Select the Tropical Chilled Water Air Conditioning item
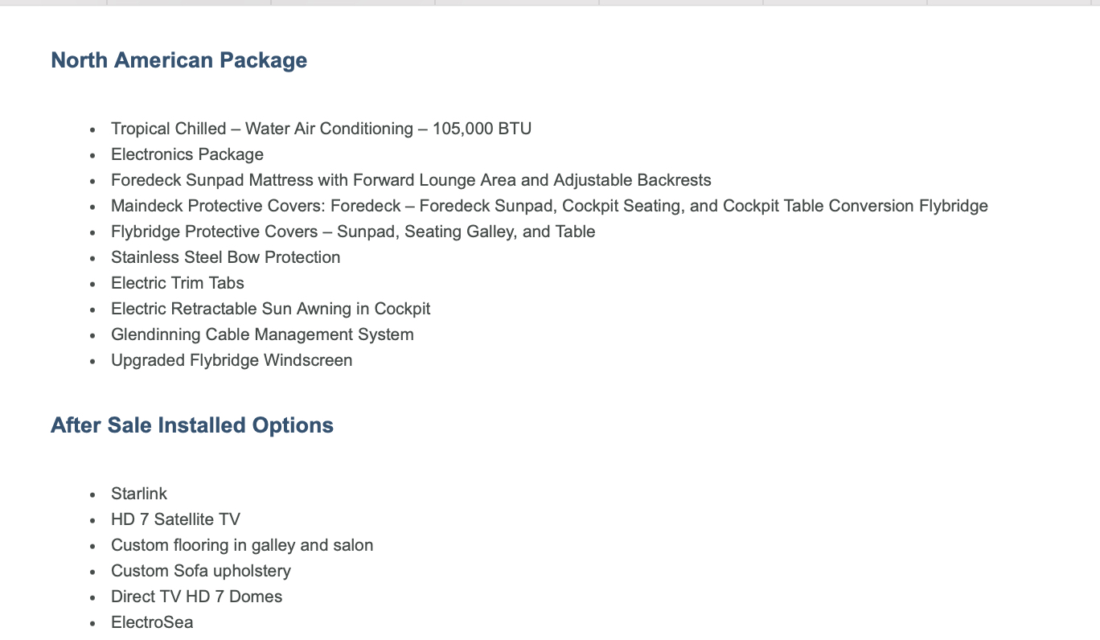The width and height of the screenshot is (1100, 640). 321,129
